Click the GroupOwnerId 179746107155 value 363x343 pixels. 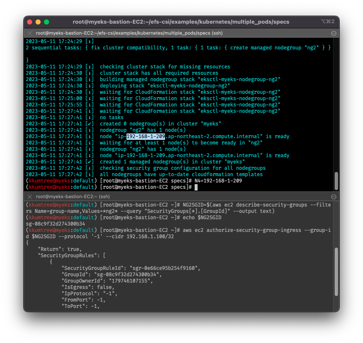129,281
